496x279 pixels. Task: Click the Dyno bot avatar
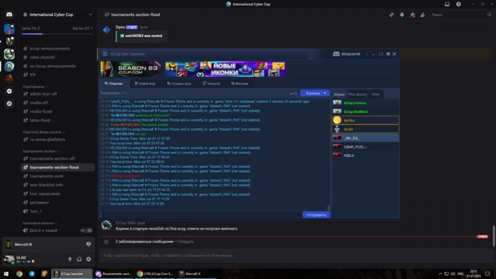click(x=107, y=30)
